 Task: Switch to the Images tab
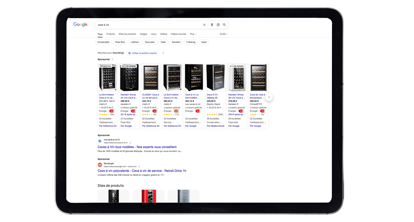[x=144, y=34]
